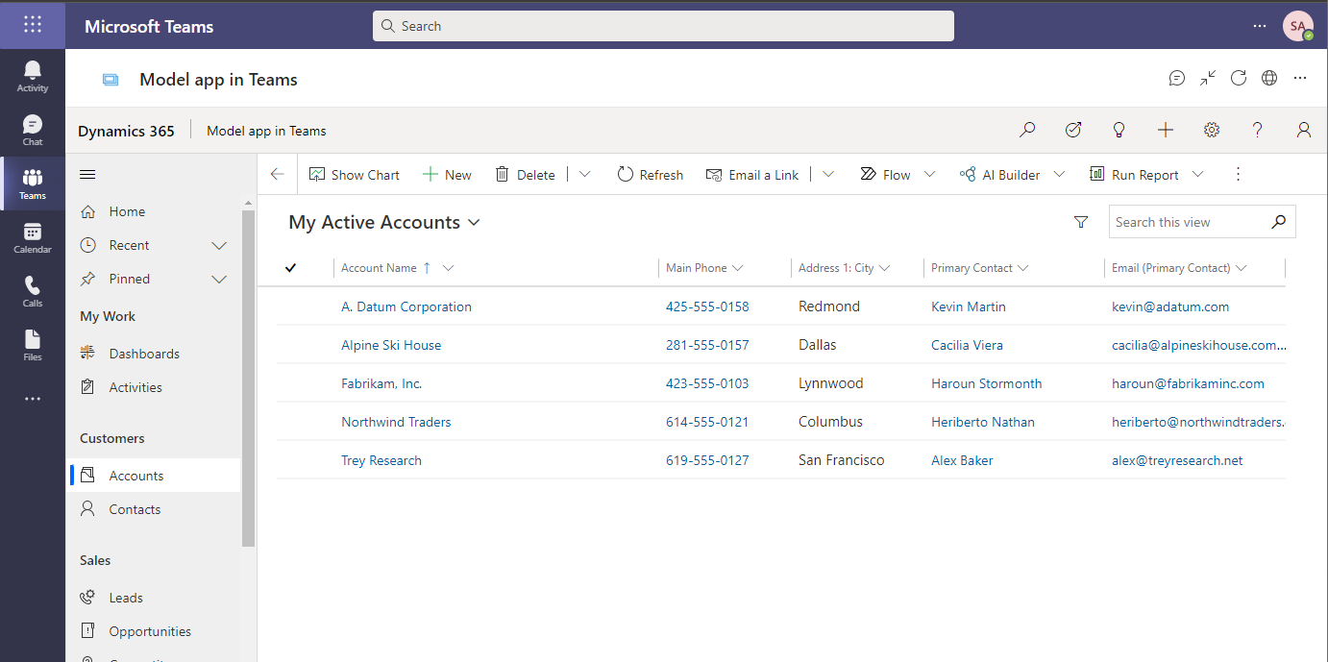Click the magnifier in Search this view
This screenshot has width=1328, height=662.
point(1278,222)
